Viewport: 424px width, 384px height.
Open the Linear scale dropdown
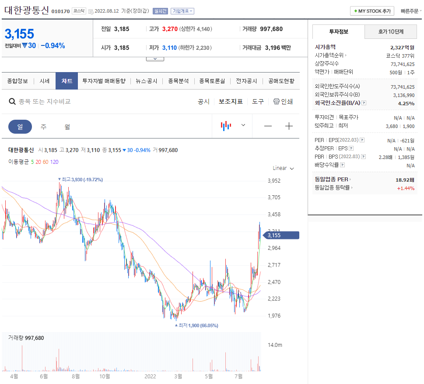(x=283, y=168)
